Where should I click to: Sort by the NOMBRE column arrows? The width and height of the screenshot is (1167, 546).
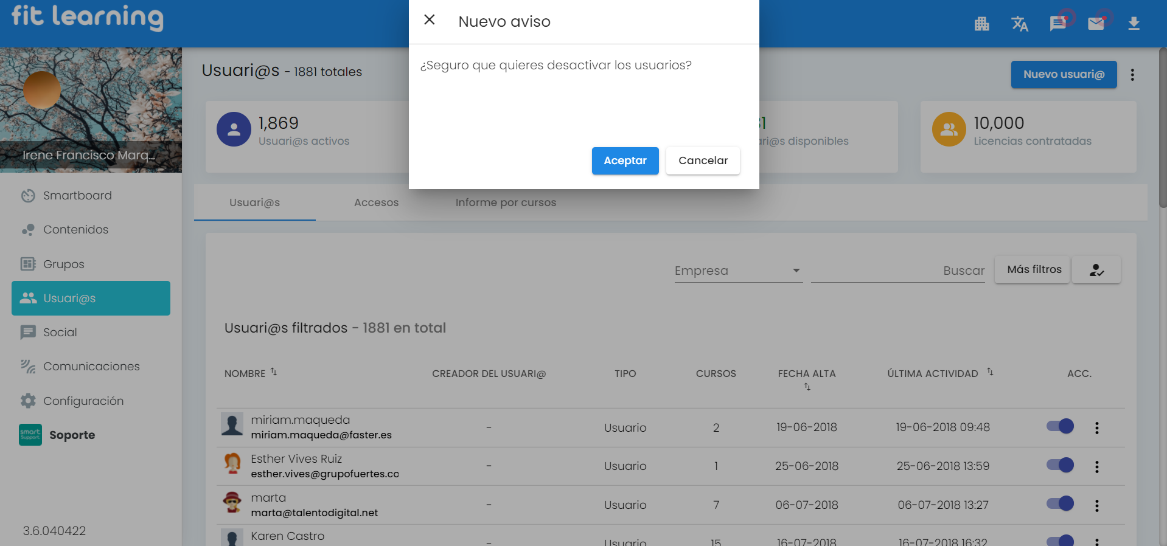tap(274, 372)
